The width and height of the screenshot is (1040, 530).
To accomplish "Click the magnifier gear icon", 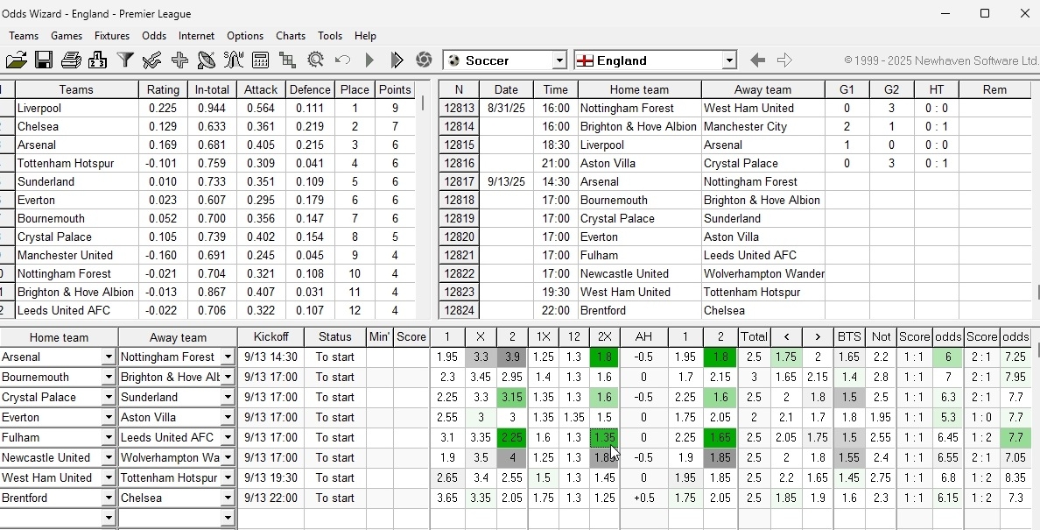I will click(315, 60).
